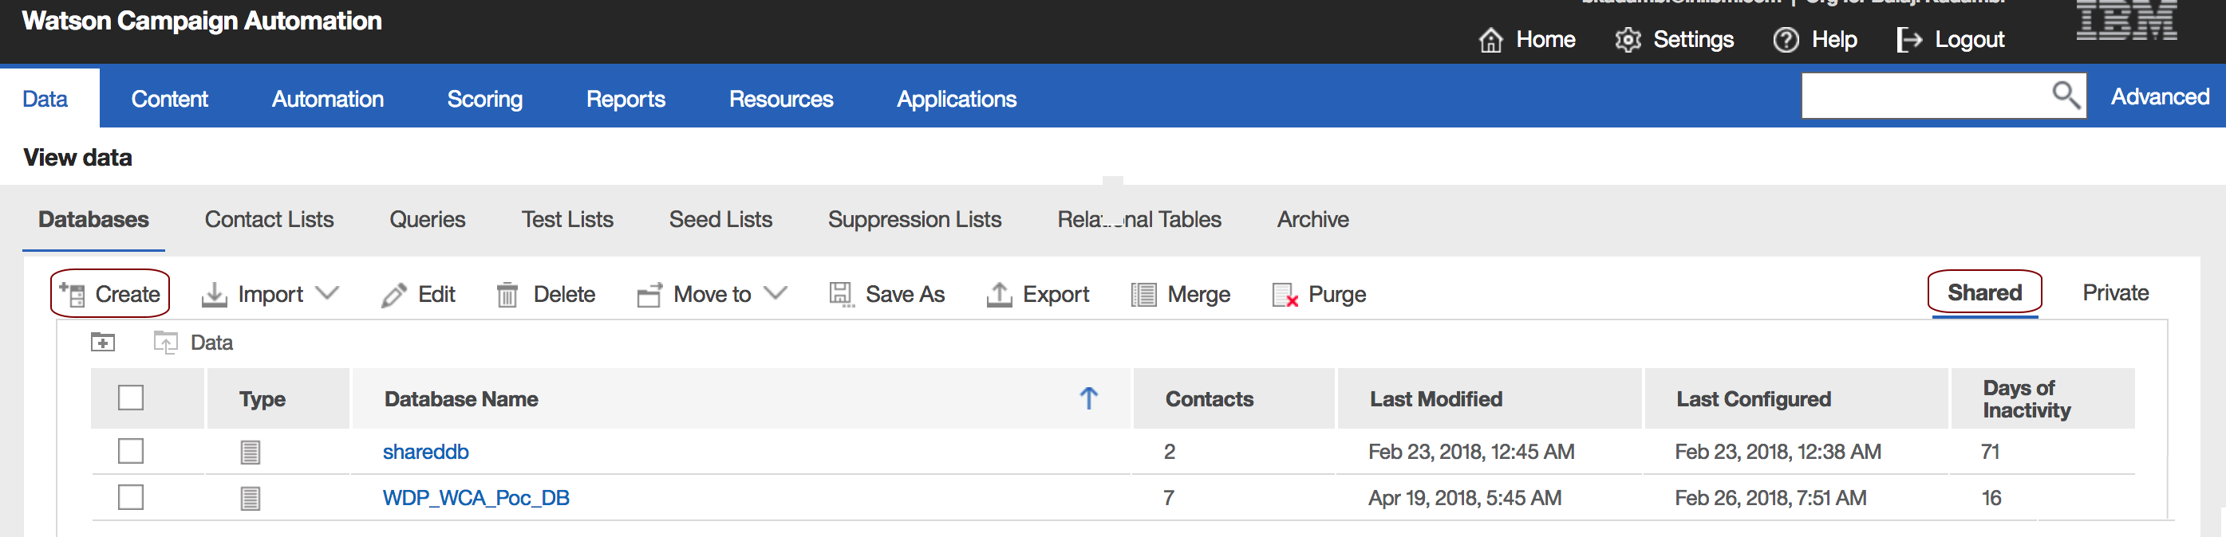The height and width of the screenshot is (537, 2226).
Task: Click the Data breadcrumb folder label
Action: click(x=211, y=343)
